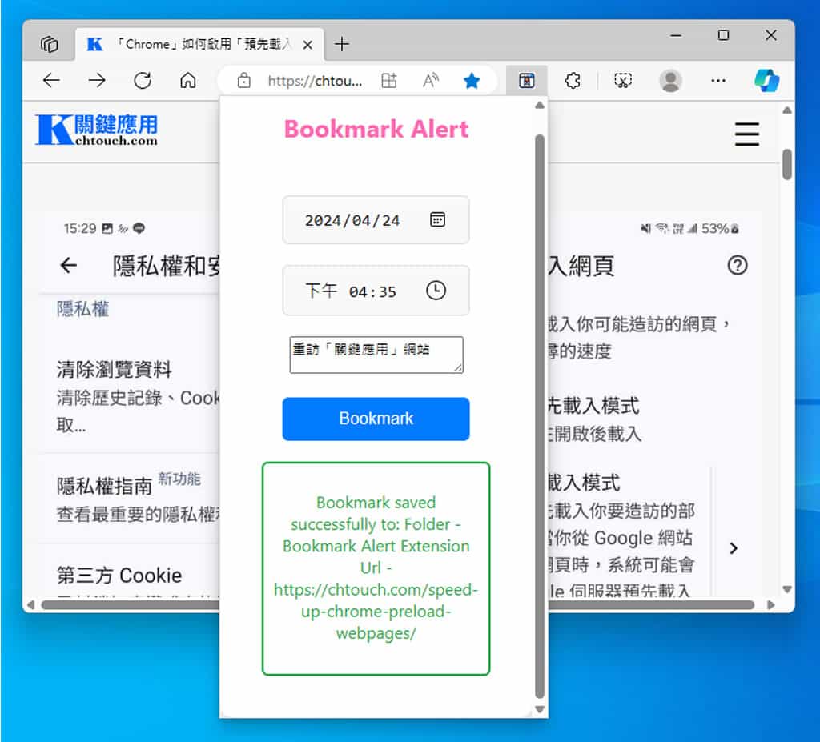The height and width of the screenshot is (742, 820).
Task: Reload the current page
Action: pyautogui.click(x=143, y=81)
